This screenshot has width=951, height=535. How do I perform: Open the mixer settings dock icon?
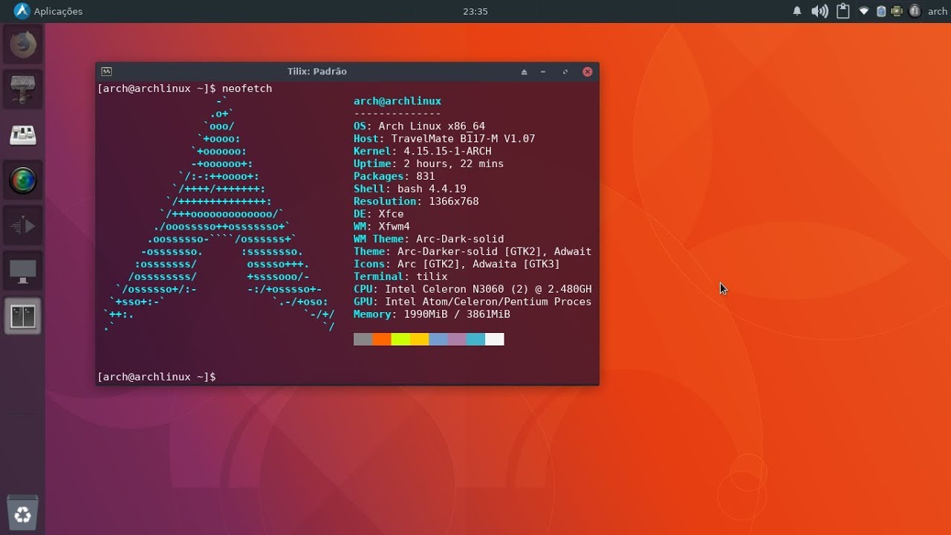click(23, 135)
